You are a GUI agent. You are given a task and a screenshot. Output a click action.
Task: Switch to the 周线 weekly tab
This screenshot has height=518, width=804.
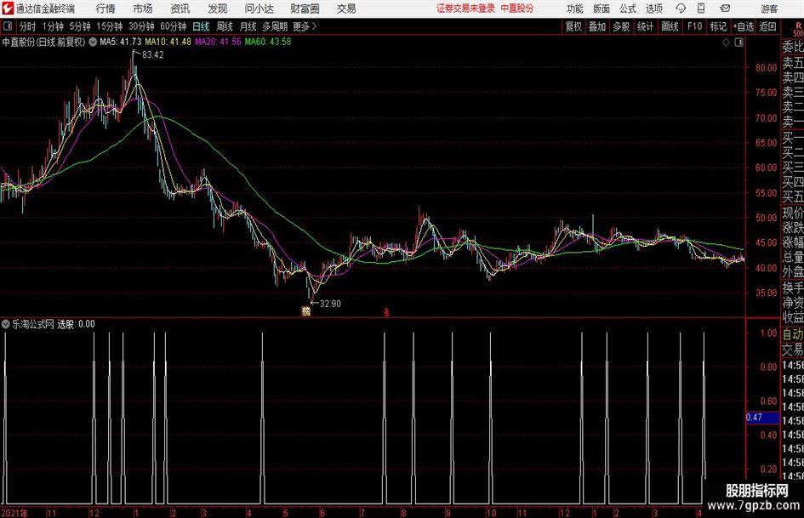point(225,26)
